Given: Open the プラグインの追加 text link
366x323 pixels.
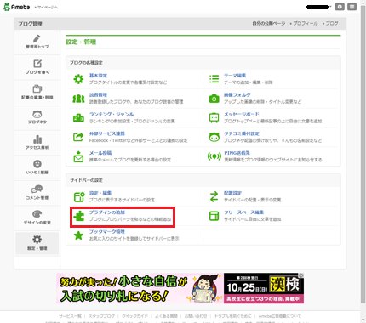Looking at the screenshot, I should tap(107, 212).
